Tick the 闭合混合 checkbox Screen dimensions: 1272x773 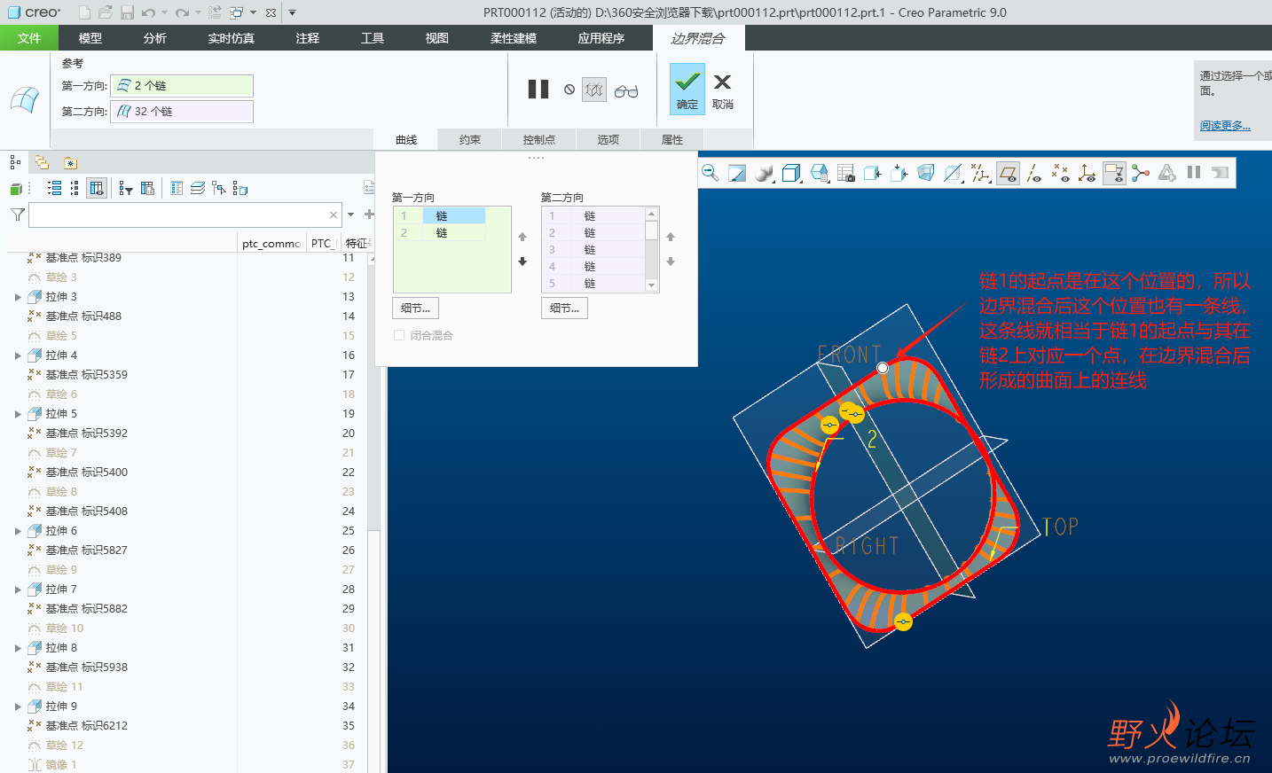point(399,335)
